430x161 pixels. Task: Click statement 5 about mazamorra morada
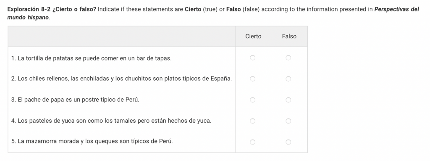click(92, 142)
